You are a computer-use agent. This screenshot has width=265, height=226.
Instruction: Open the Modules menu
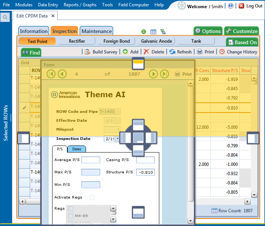(24, 5)
